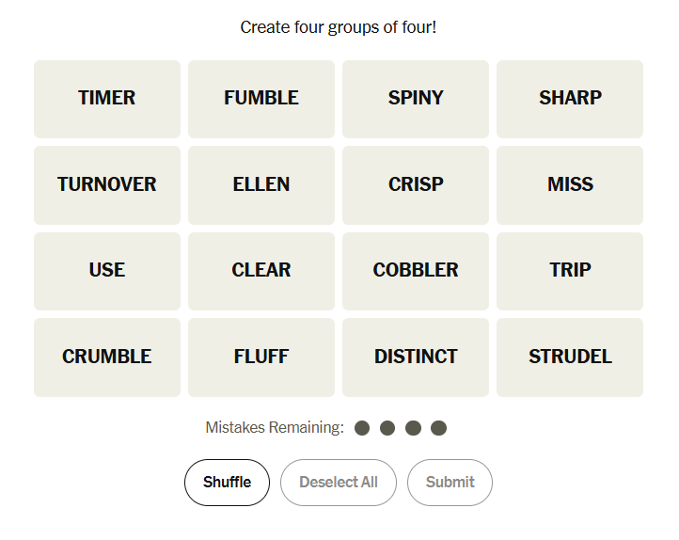Screen dimensions: 679x540
Task: Select the DISTINCT tile
Action: click(416, 357)
